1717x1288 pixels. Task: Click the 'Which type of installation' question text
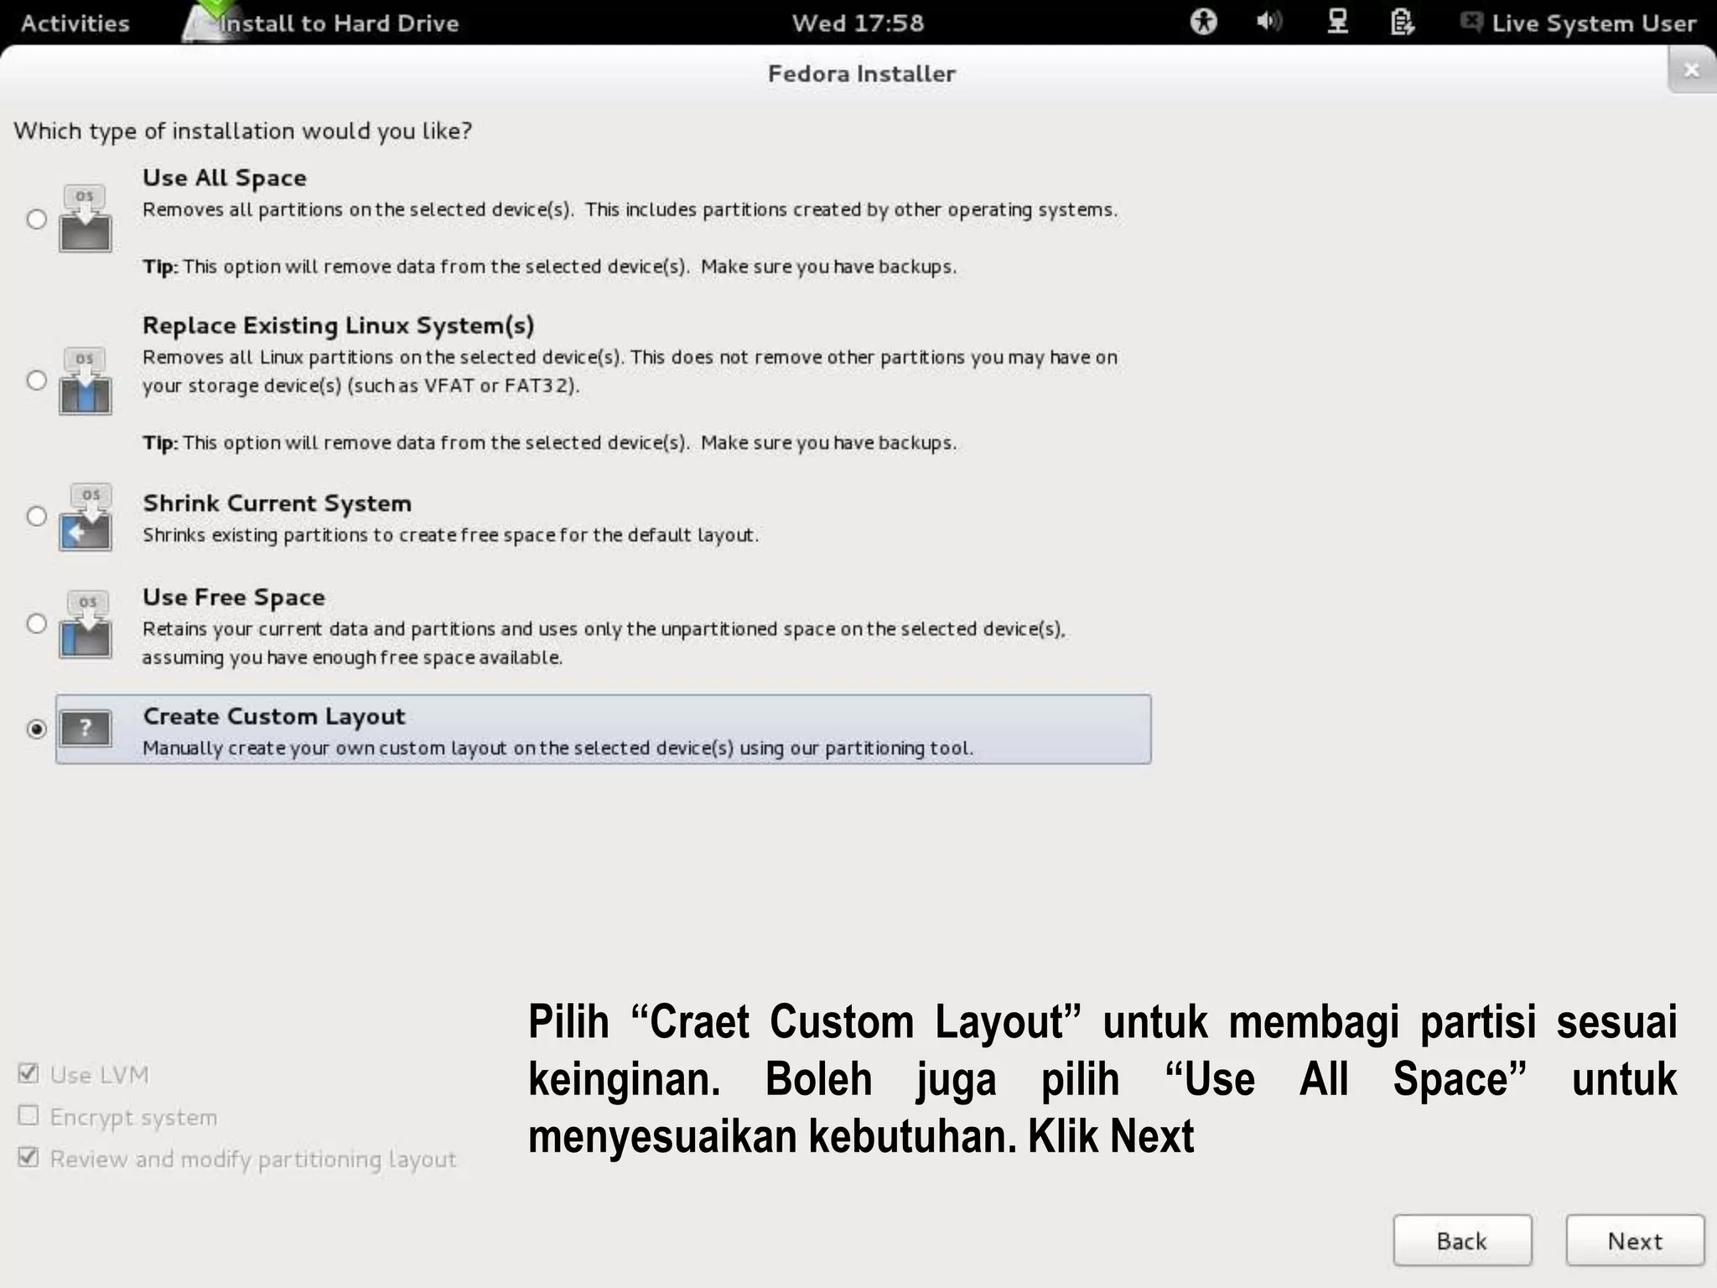pos(243,131)
